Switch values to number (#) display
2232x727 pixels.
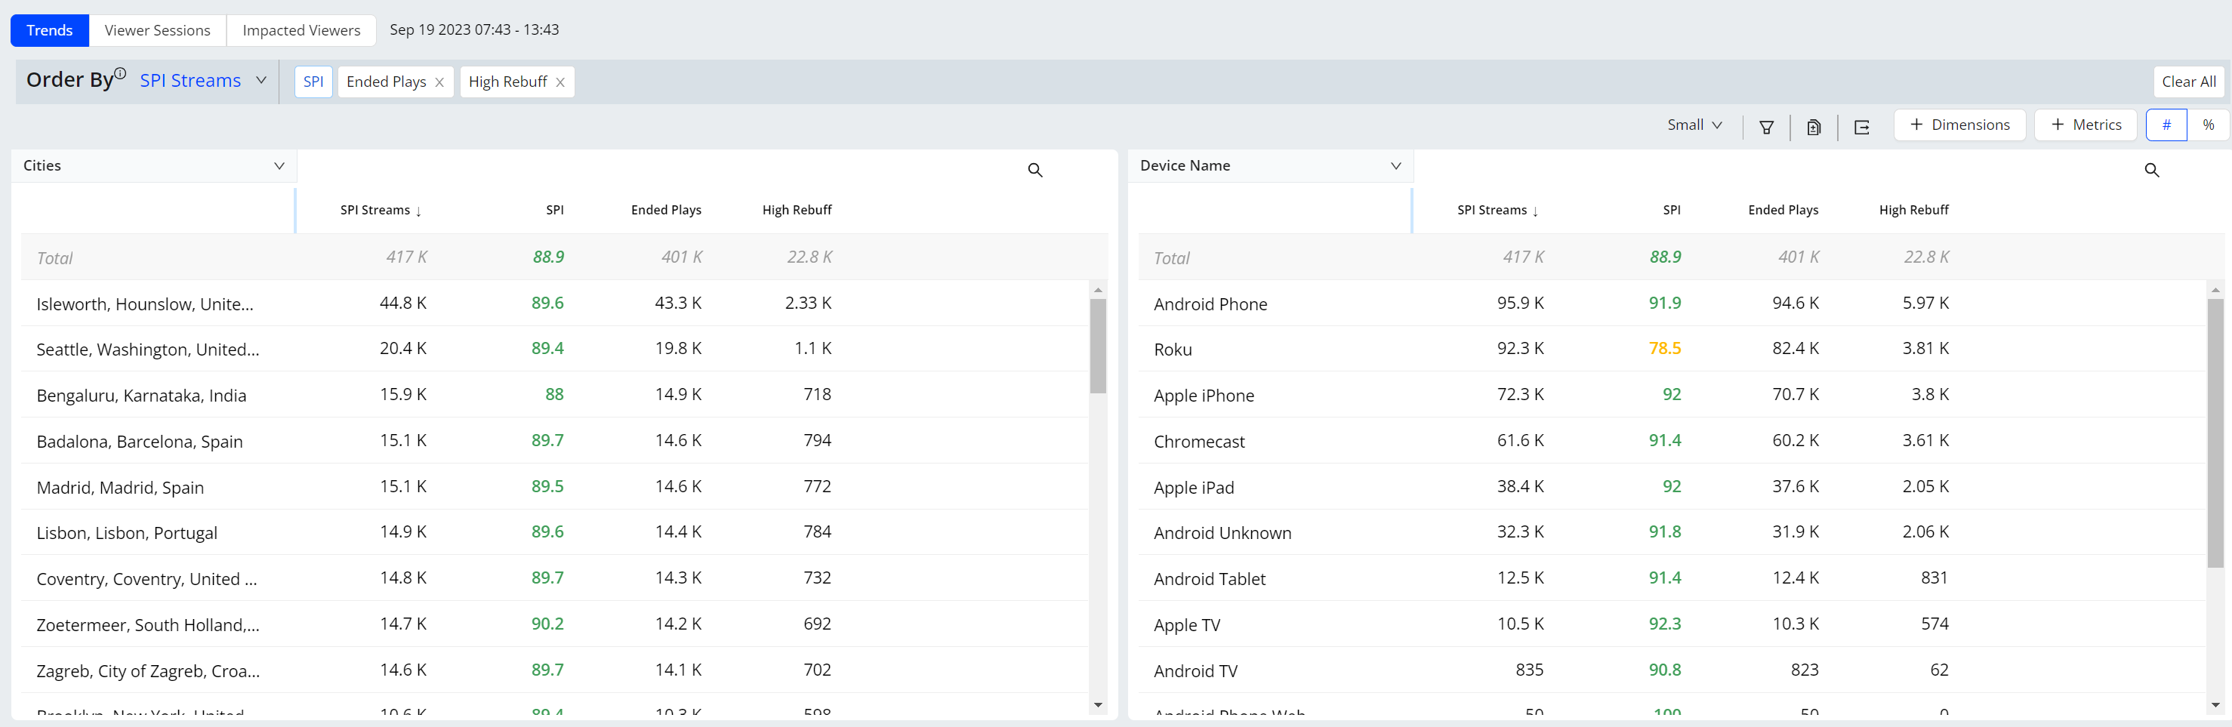click(x=2166, y=125)
